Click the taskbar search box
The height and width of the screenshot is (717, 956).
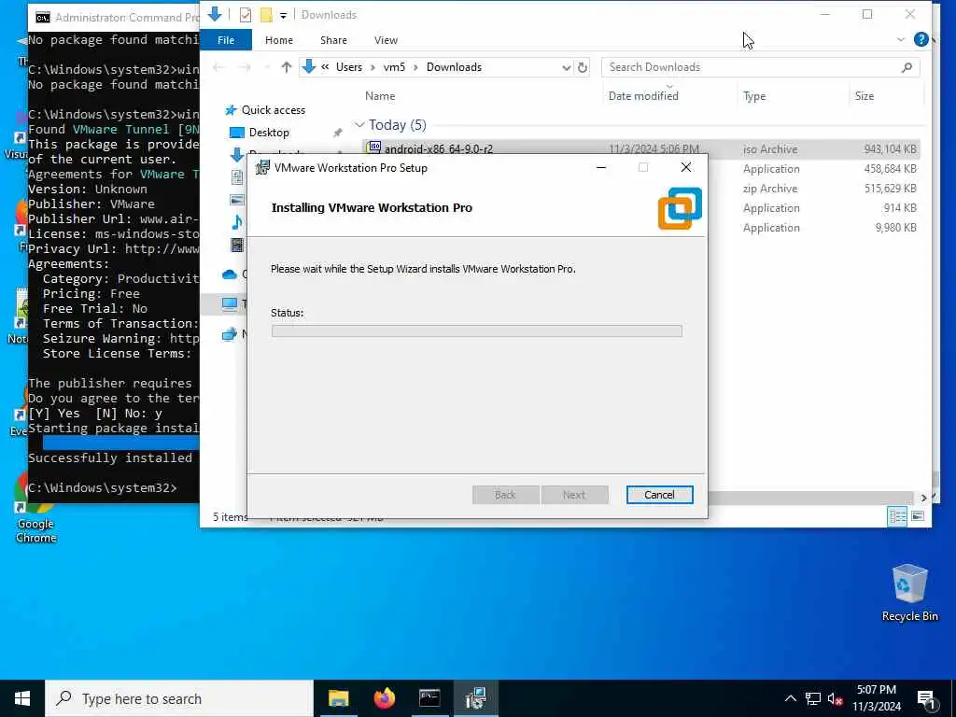179,698
